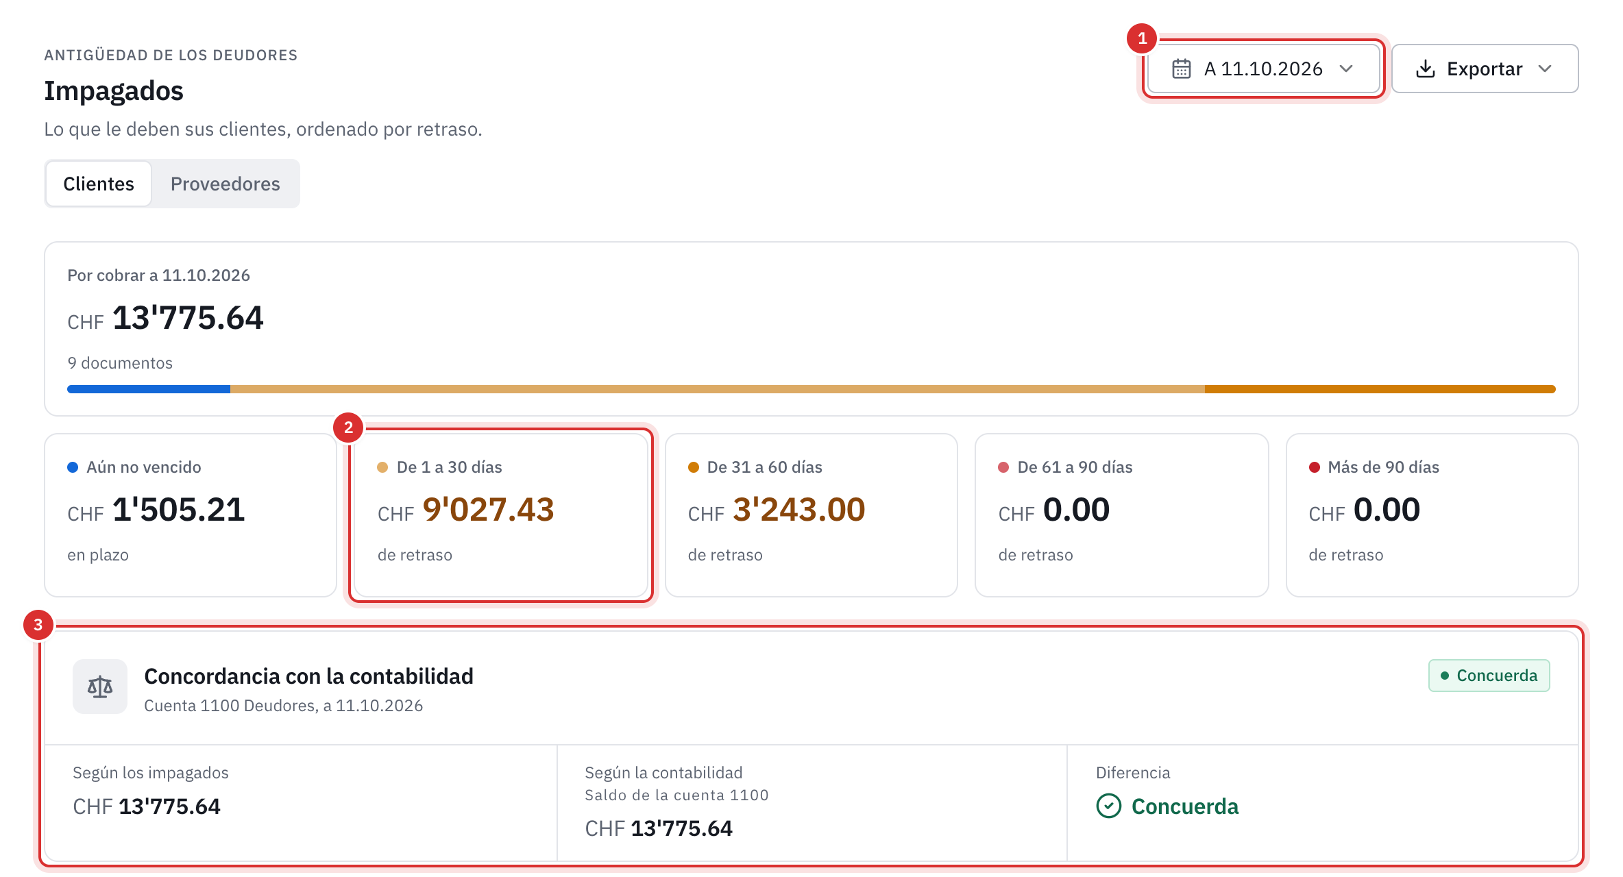Image resolution: width=1623 pixels, height=877 pixels.
Task: Click the green Concuerda status badge
Action: pyautogui.click(x=1489, y=676)
